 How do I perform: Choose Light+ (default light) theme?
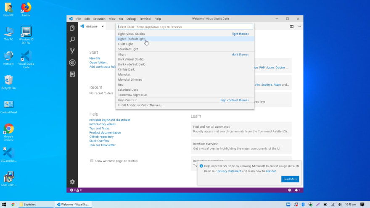(x=185, y=39)
